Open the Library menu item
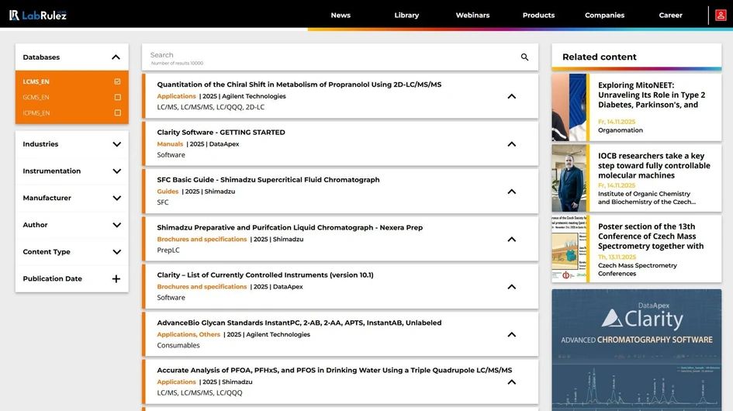Viewport: 733px width, 411px height. [x=406, y=16]
